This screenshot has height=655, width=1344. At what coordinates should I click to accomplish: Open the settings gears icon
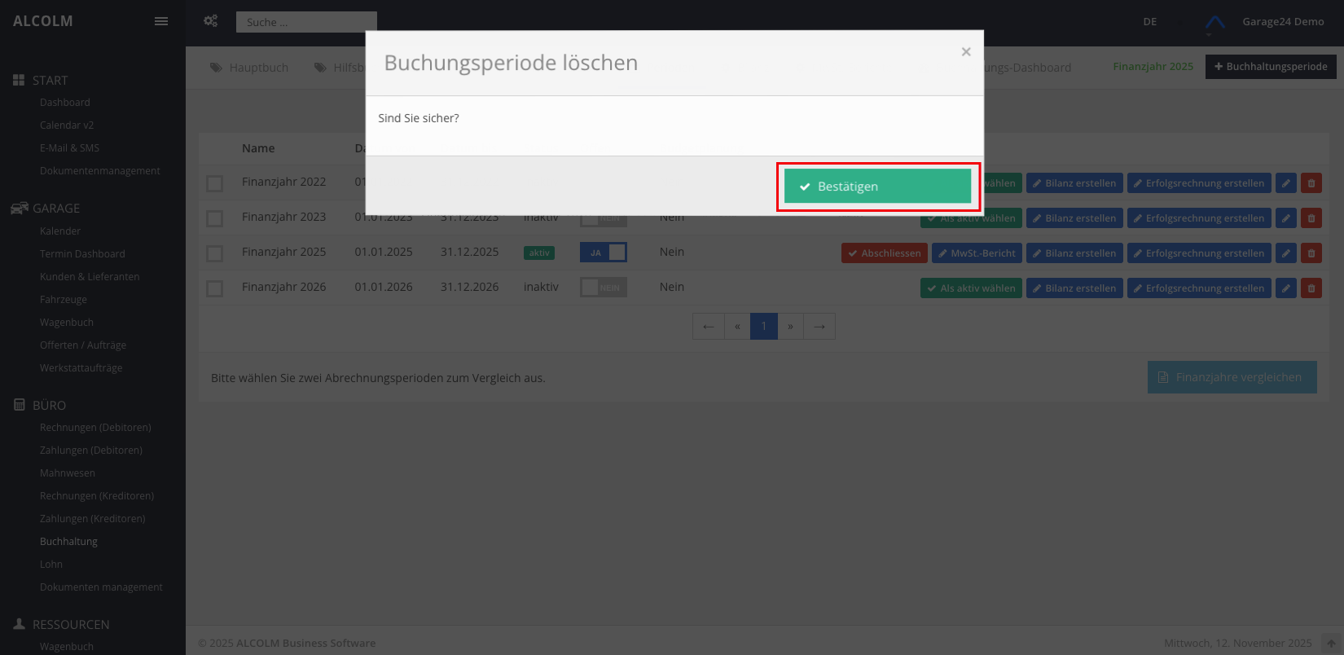(211, 21)
